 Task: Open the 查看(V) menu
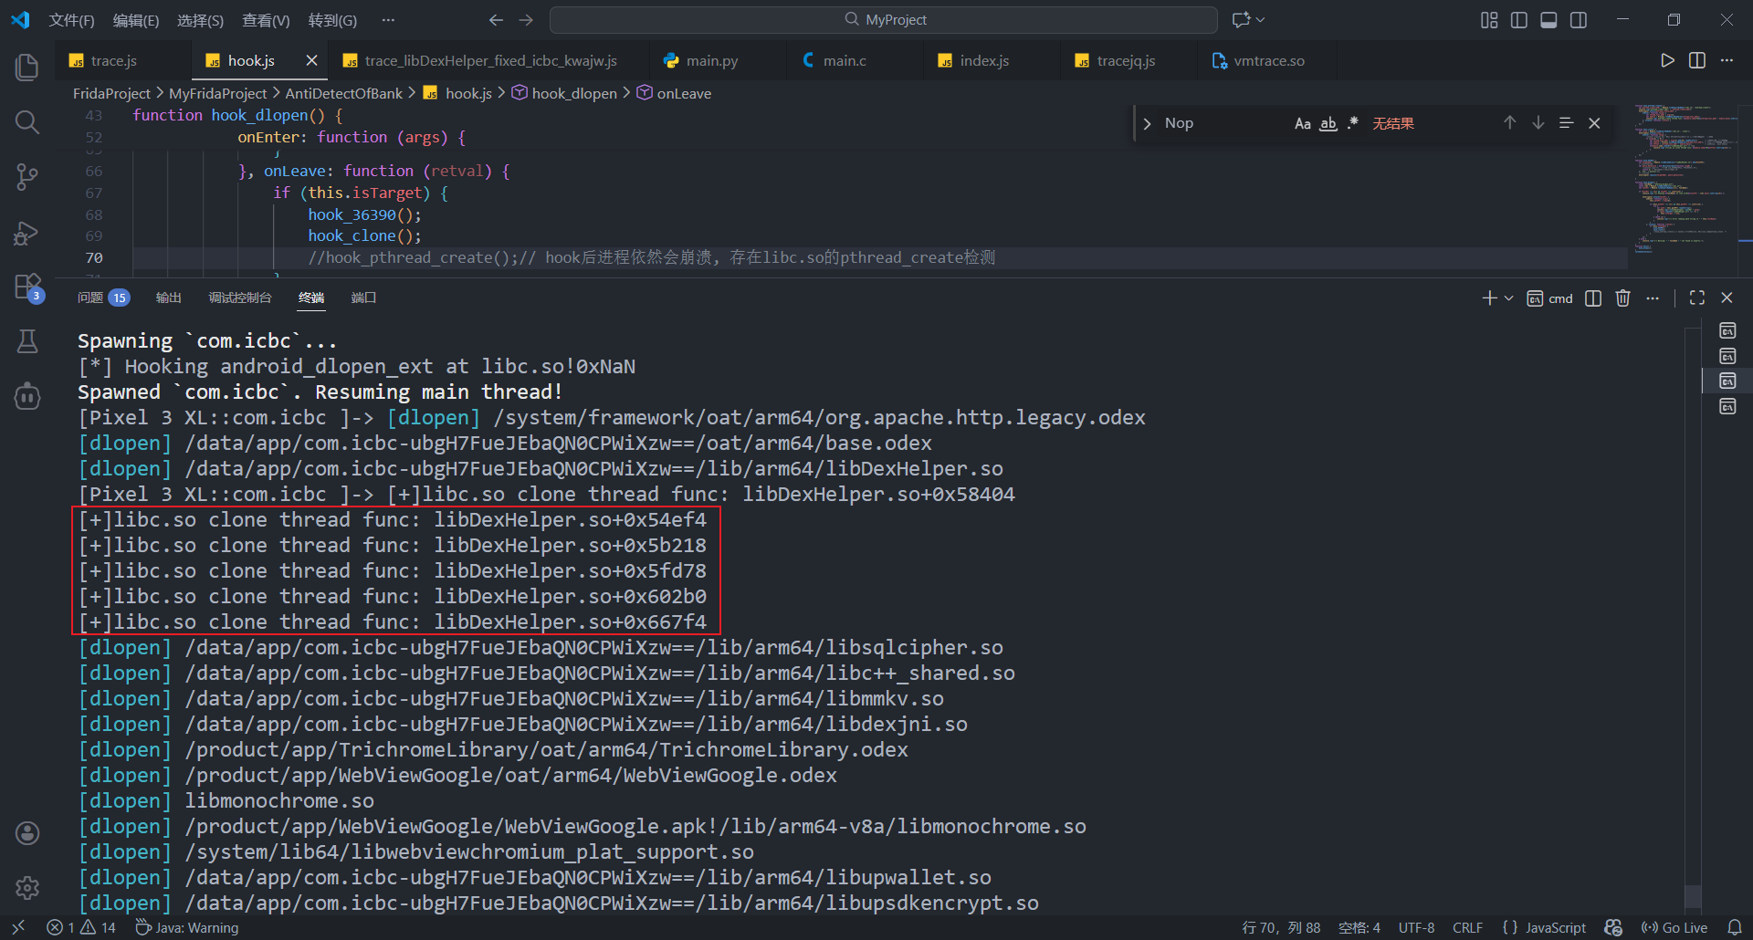265,20
